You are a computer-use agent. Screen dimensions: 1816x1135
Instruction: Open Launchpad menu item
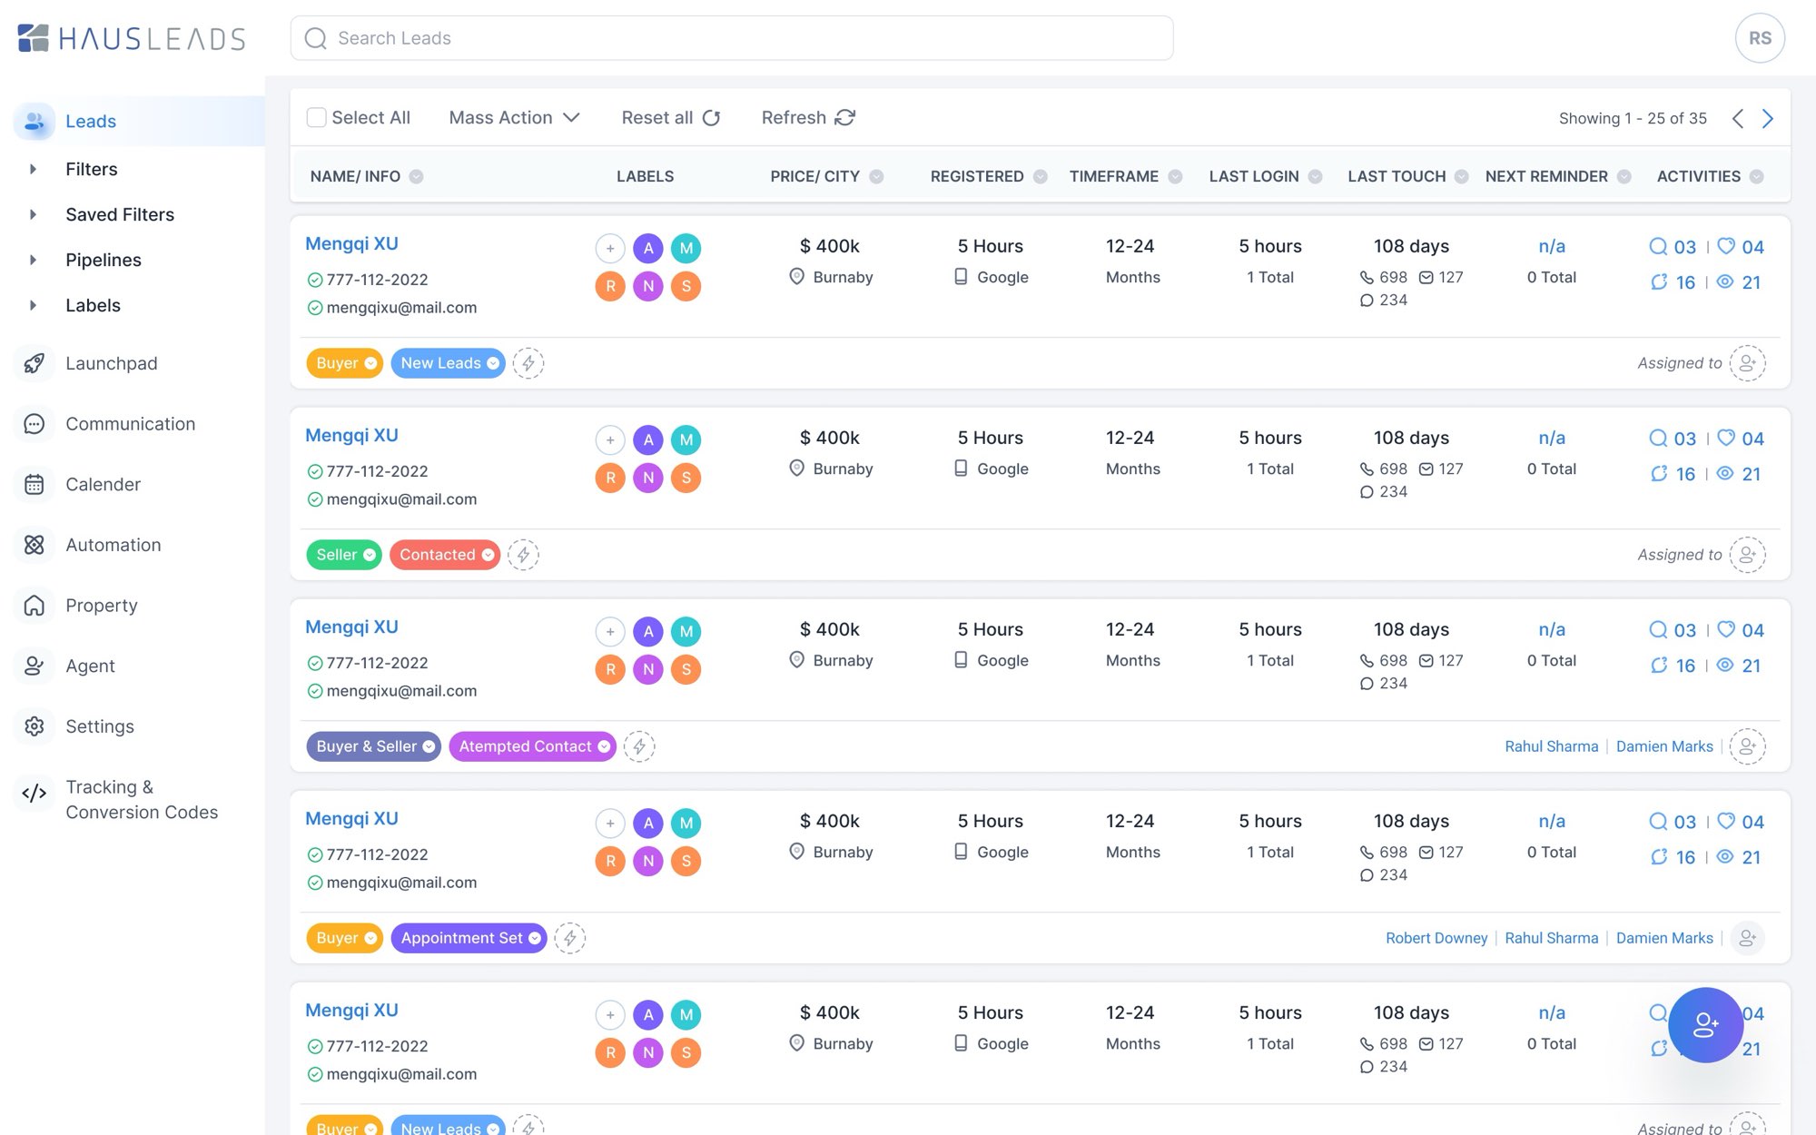coord(111,363)
